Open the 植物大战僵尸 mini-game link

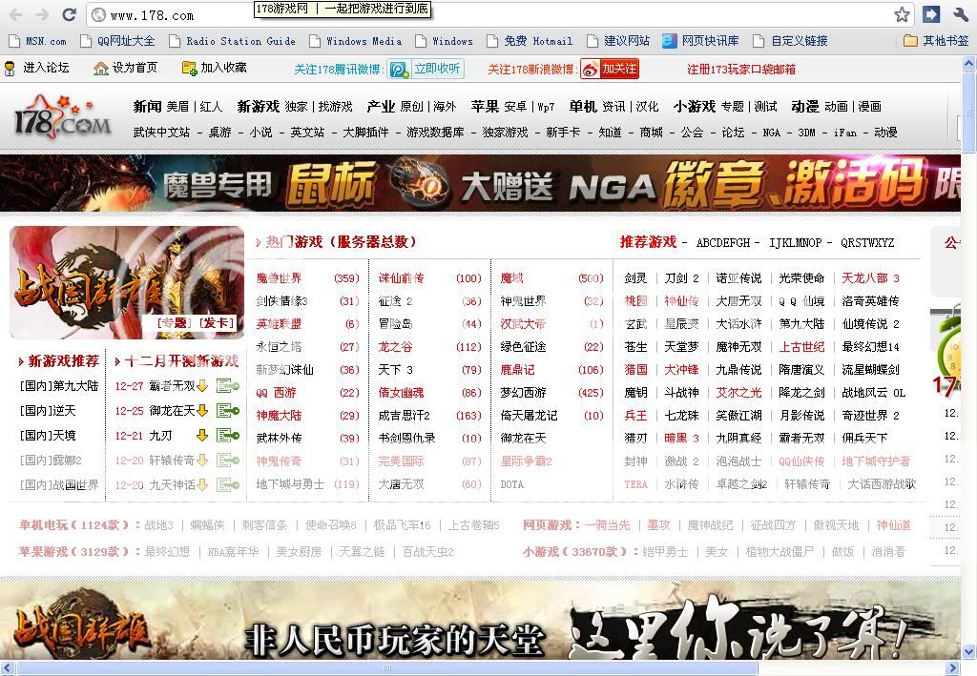pyautogui.click(x=780, y=551)
